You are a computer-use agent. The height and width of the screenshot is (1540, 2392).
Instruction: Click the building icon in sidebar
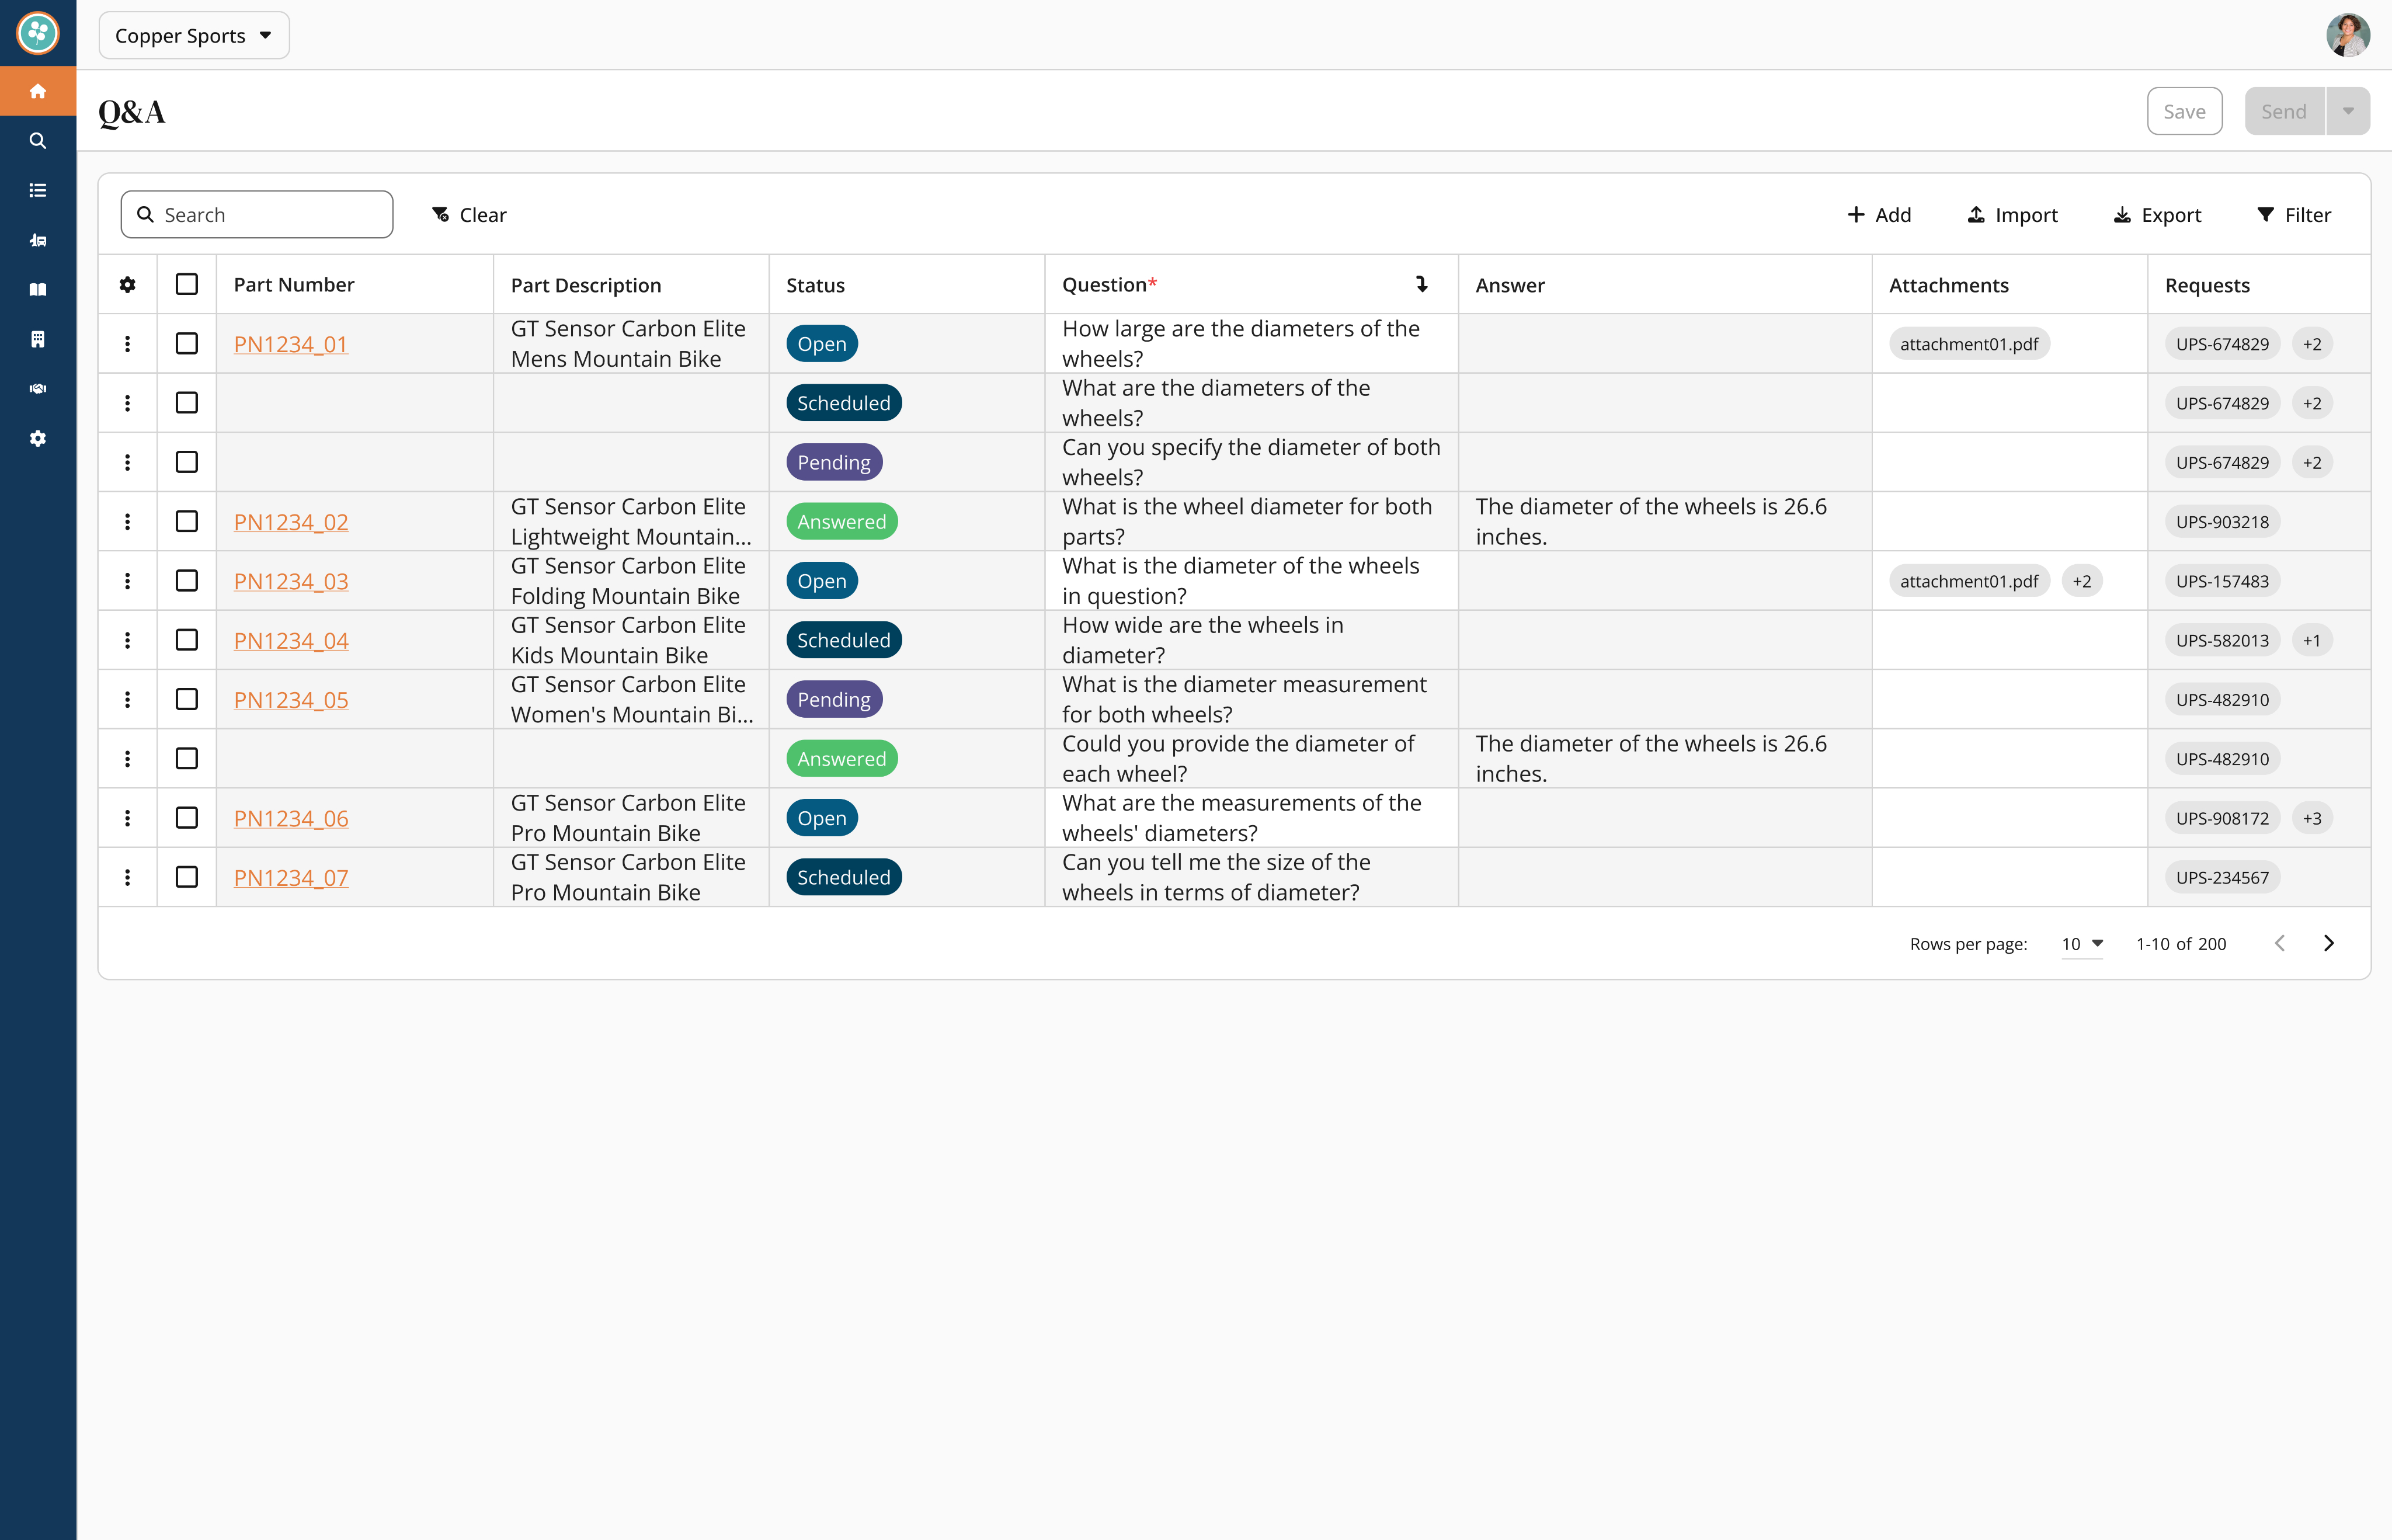[38, 339]
